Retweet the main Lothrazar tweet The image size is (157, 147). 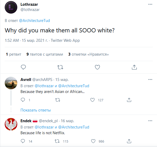60,67
